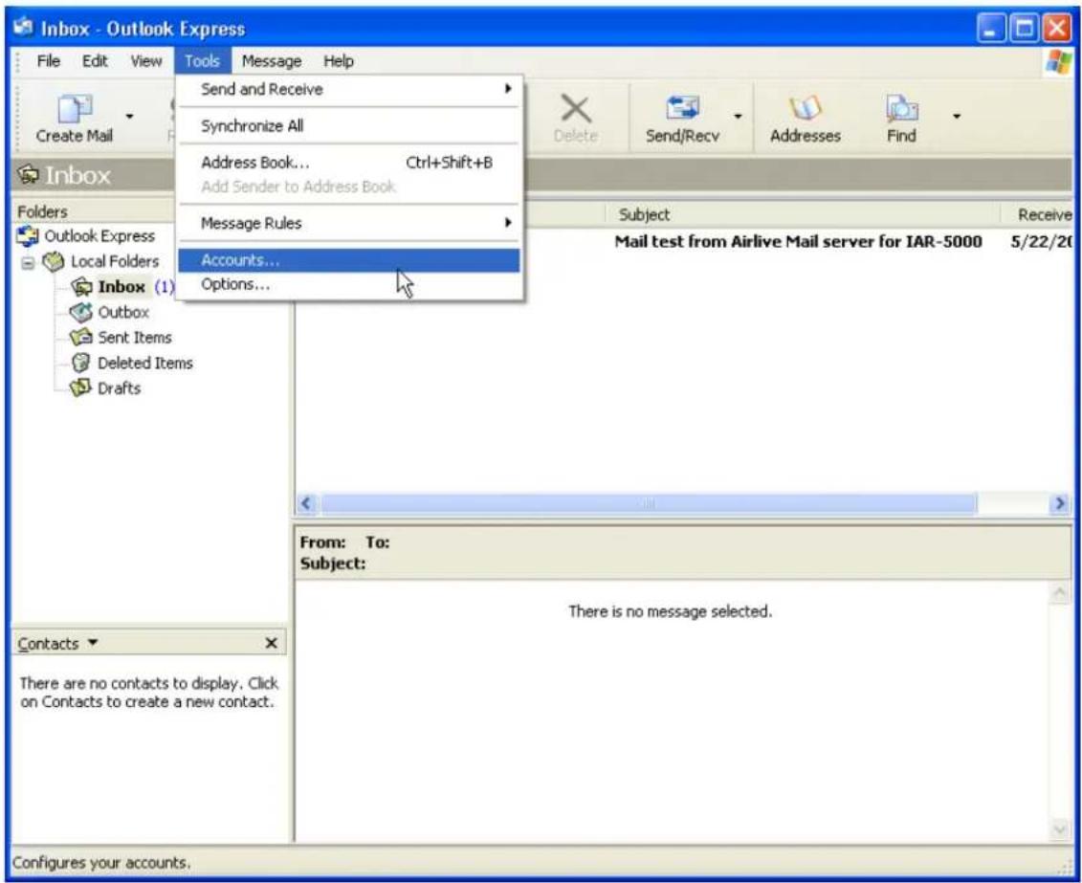Click the Outbox folder icon
This screenshot has width=1082, height=883.
pyautogui.click(x=80, y=313)
